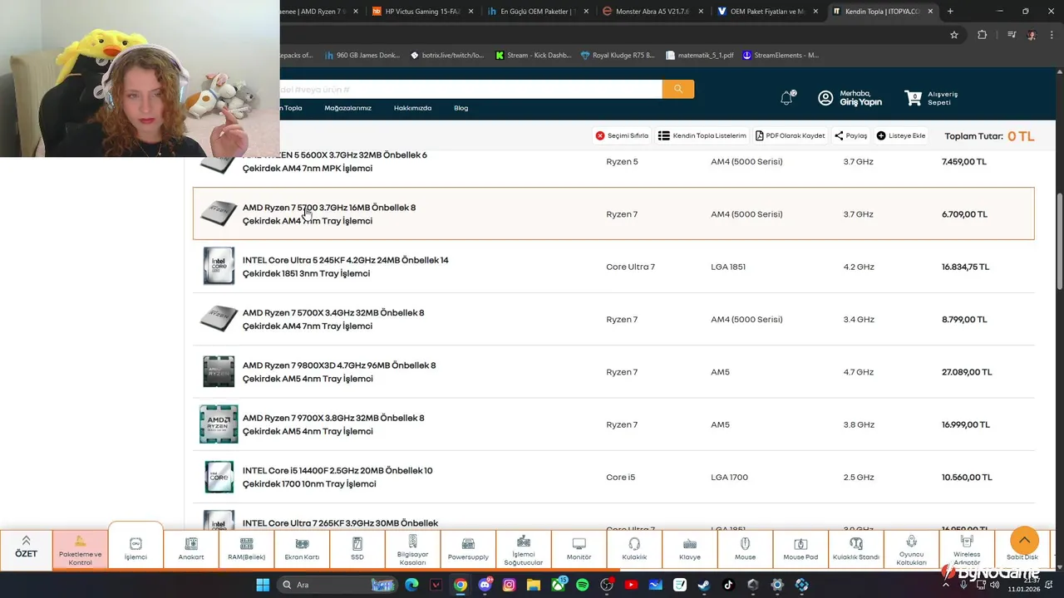Click the page vertical scrollbar
This screenshot has width=1064, height=598.
tap(1059, 241)
